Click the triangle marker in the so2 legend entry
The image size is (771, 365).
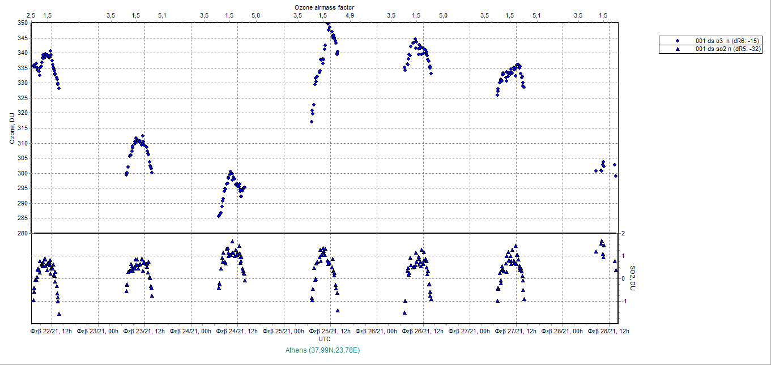tap(678, 49)
